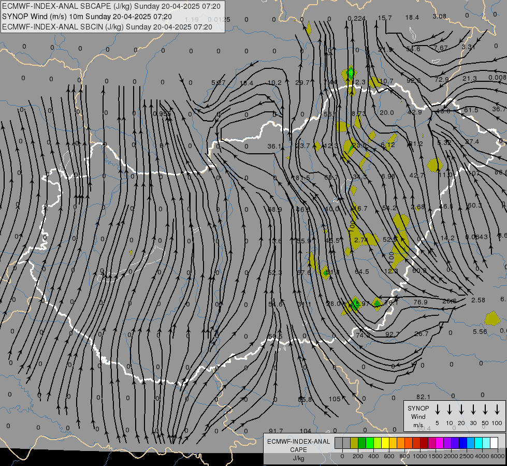Screen dimensions: 507x466
Task: Click the 0.224 value on the map
Action: (x=357, y=19)
